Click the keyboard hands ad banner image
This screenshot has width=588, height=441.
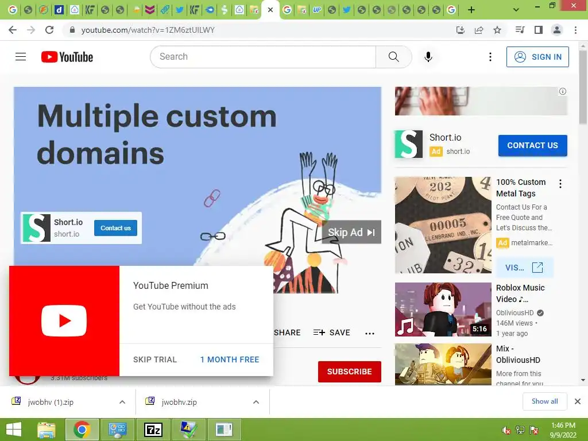pyautogui.click(x=481, y=101)
